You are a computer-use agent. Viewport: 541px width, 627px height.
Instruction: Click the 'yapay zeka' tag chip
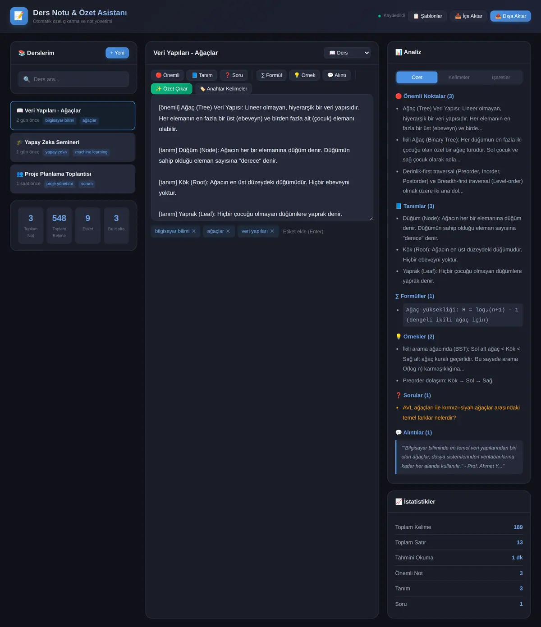pyautogui.click(x=56, y=152)
